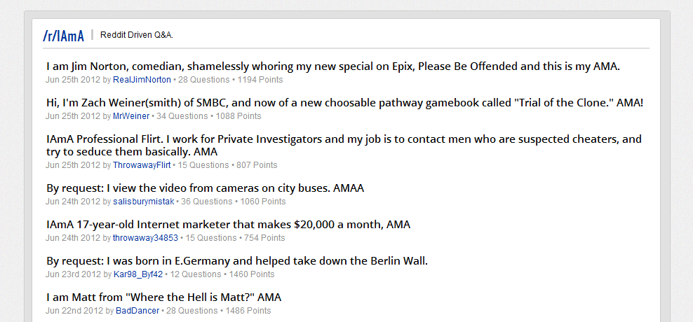This screenshot has height=322, width=693.
Task: Visit MrWeiner's user profile
Action: click(132, 116)
